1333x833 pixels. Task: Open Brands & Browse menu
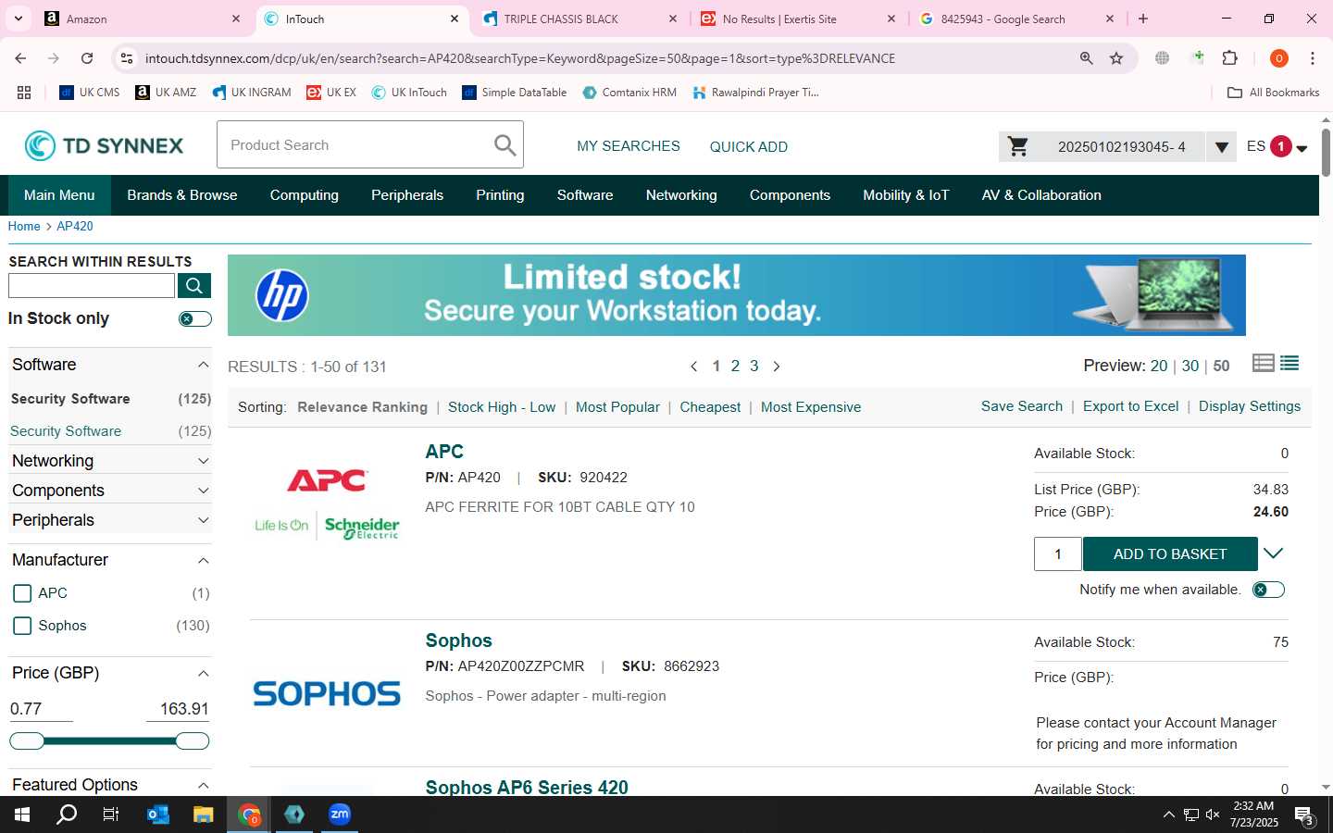pyautogui.click(x=182, y=195)
